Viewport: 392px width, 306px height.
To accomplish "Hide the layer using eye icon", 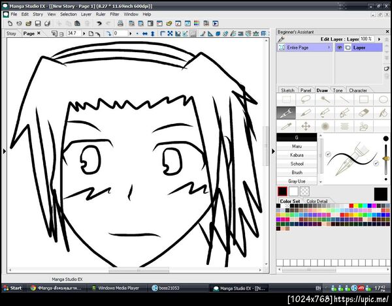I will click(340, 48).
